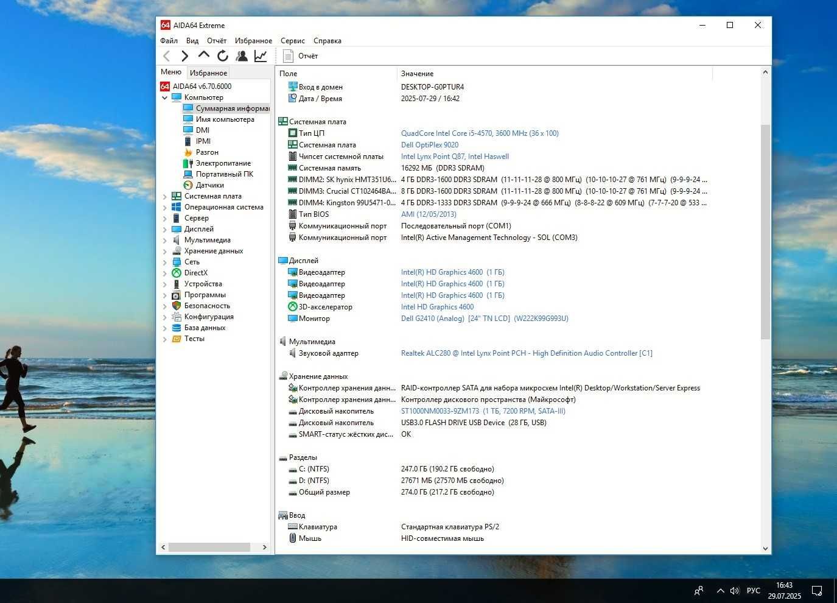Open the Избранное menu in menu bar
The image size is (837, 603).
254,41
